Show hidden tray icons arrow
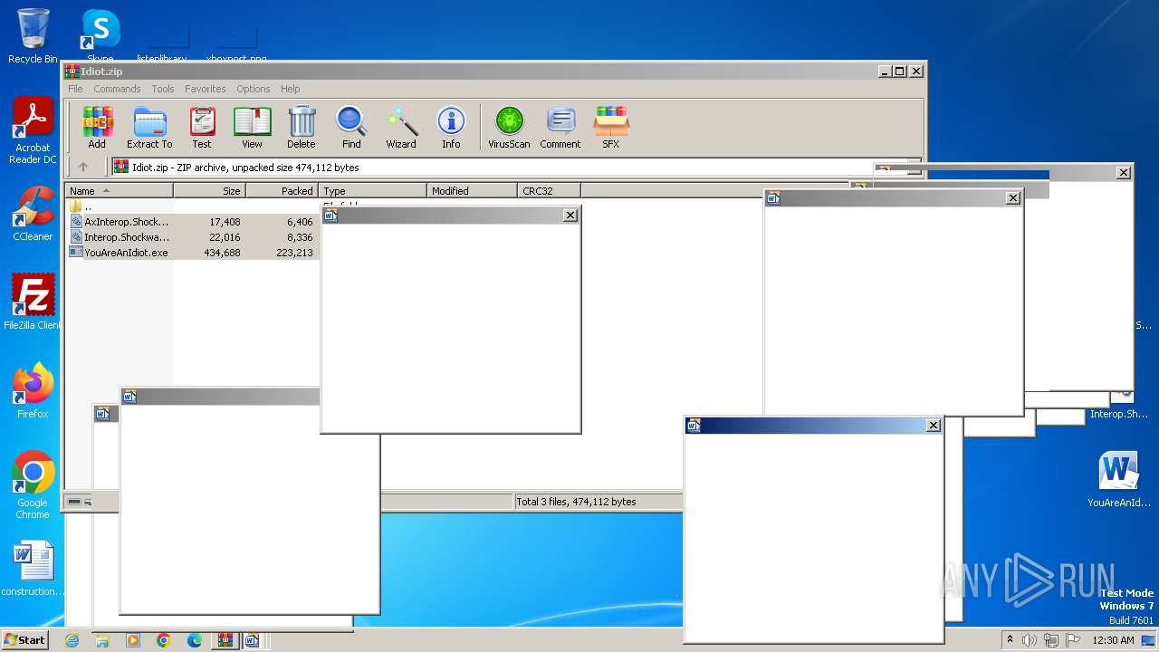Viewport: 1159px width, 652px height. pyautogui.click(x=1011, y=639)
